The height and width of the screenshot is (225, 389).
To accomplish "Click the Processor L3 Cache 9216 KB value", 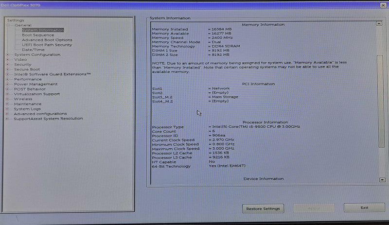I will [221, 157].
